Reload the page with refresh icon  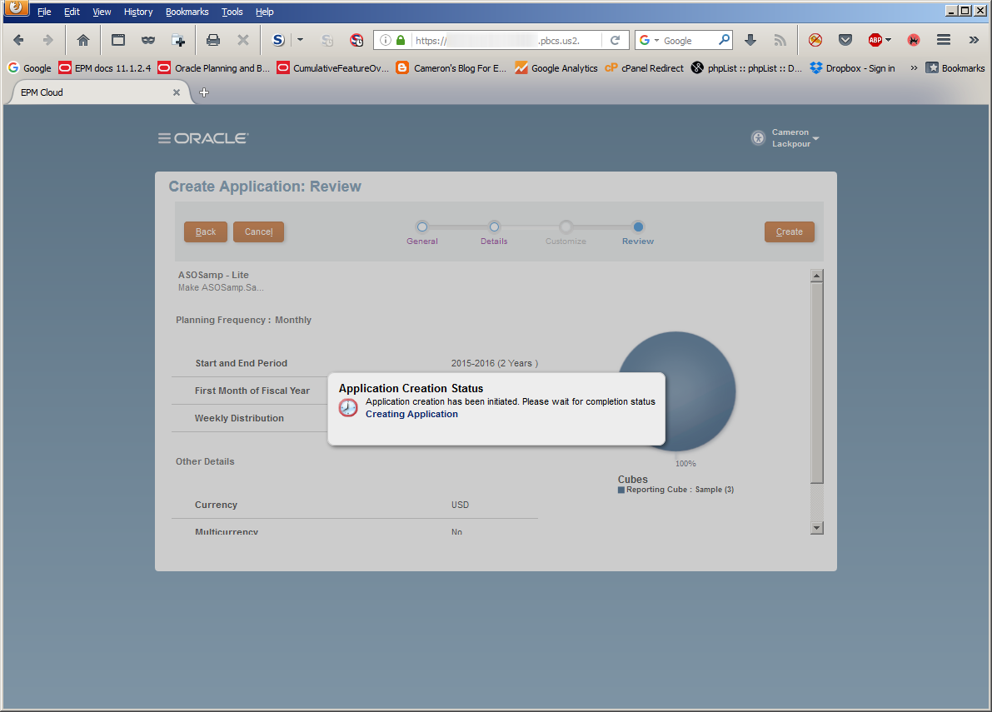pyautogui.click(x=615, y=40)
